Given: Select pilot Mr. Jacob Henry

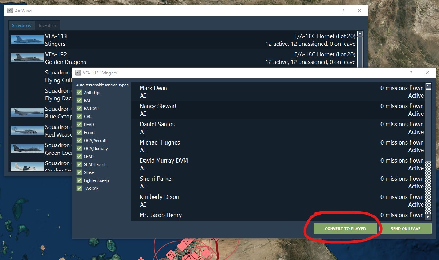Looking at the screenshot, I should pos(278,216).
